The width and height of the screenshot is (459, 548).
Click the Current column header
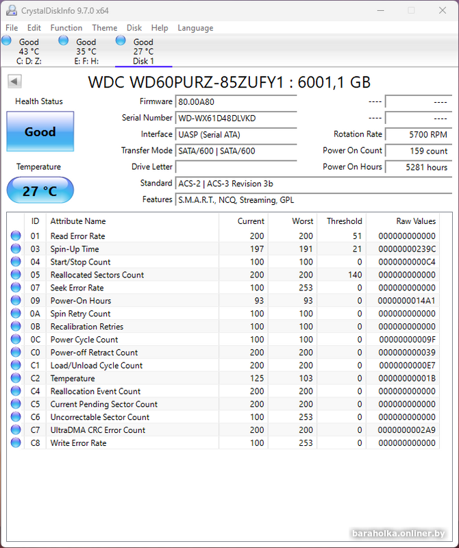tap(244, 221)
